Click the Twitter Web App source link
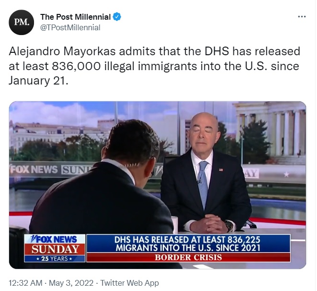 130,283
